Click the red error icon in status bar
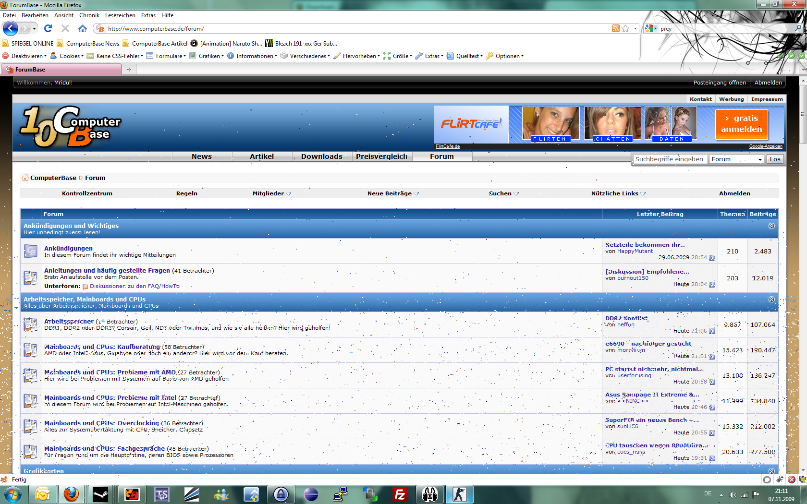The width and height of the screenshot is (807, 504). pyautogui.click(x=791, y=480)
